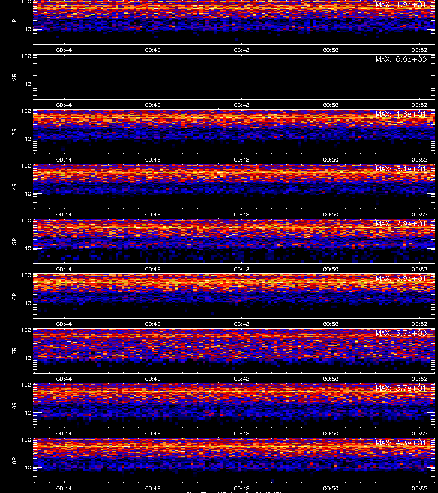The height and width of the screenshot is (493, 438).
Task: Click inside the 7R spectrogram plot
Action: (x=234, y=351)
